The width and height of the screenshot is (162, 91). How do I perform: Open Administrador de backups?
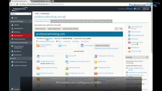pyautogui.click(x=137, y=28)
